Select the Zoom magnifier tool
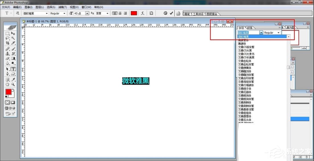Screen dimensions: 314x161 13,84
